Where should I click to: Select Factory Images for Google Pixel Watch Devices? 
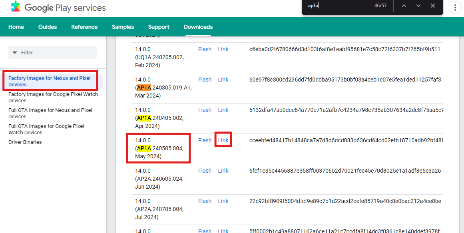point(52,97)
